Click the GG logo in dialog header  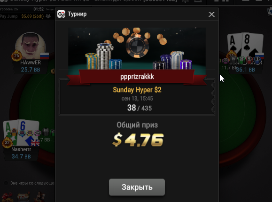click(x=61, y=14)
